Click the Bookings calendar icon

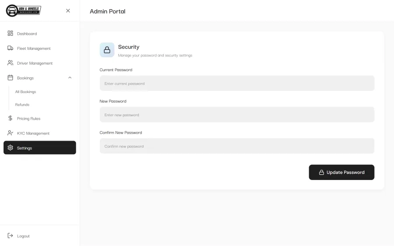click(11, 78)
